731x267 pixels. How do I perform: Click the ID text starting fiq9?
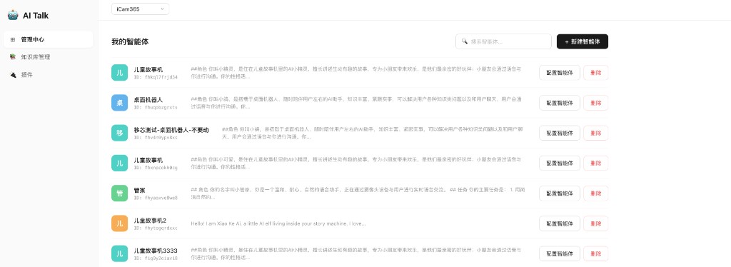tap(156, 258)
